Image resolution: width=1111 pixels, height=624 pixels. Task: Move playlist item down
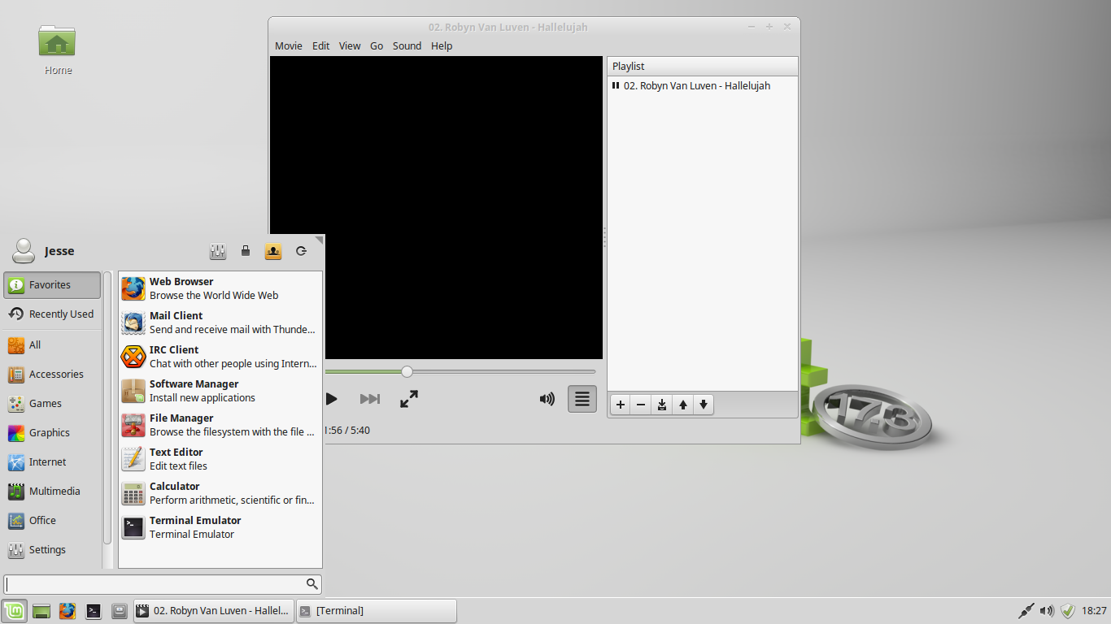pyautogui.click(x=704, y=405)
